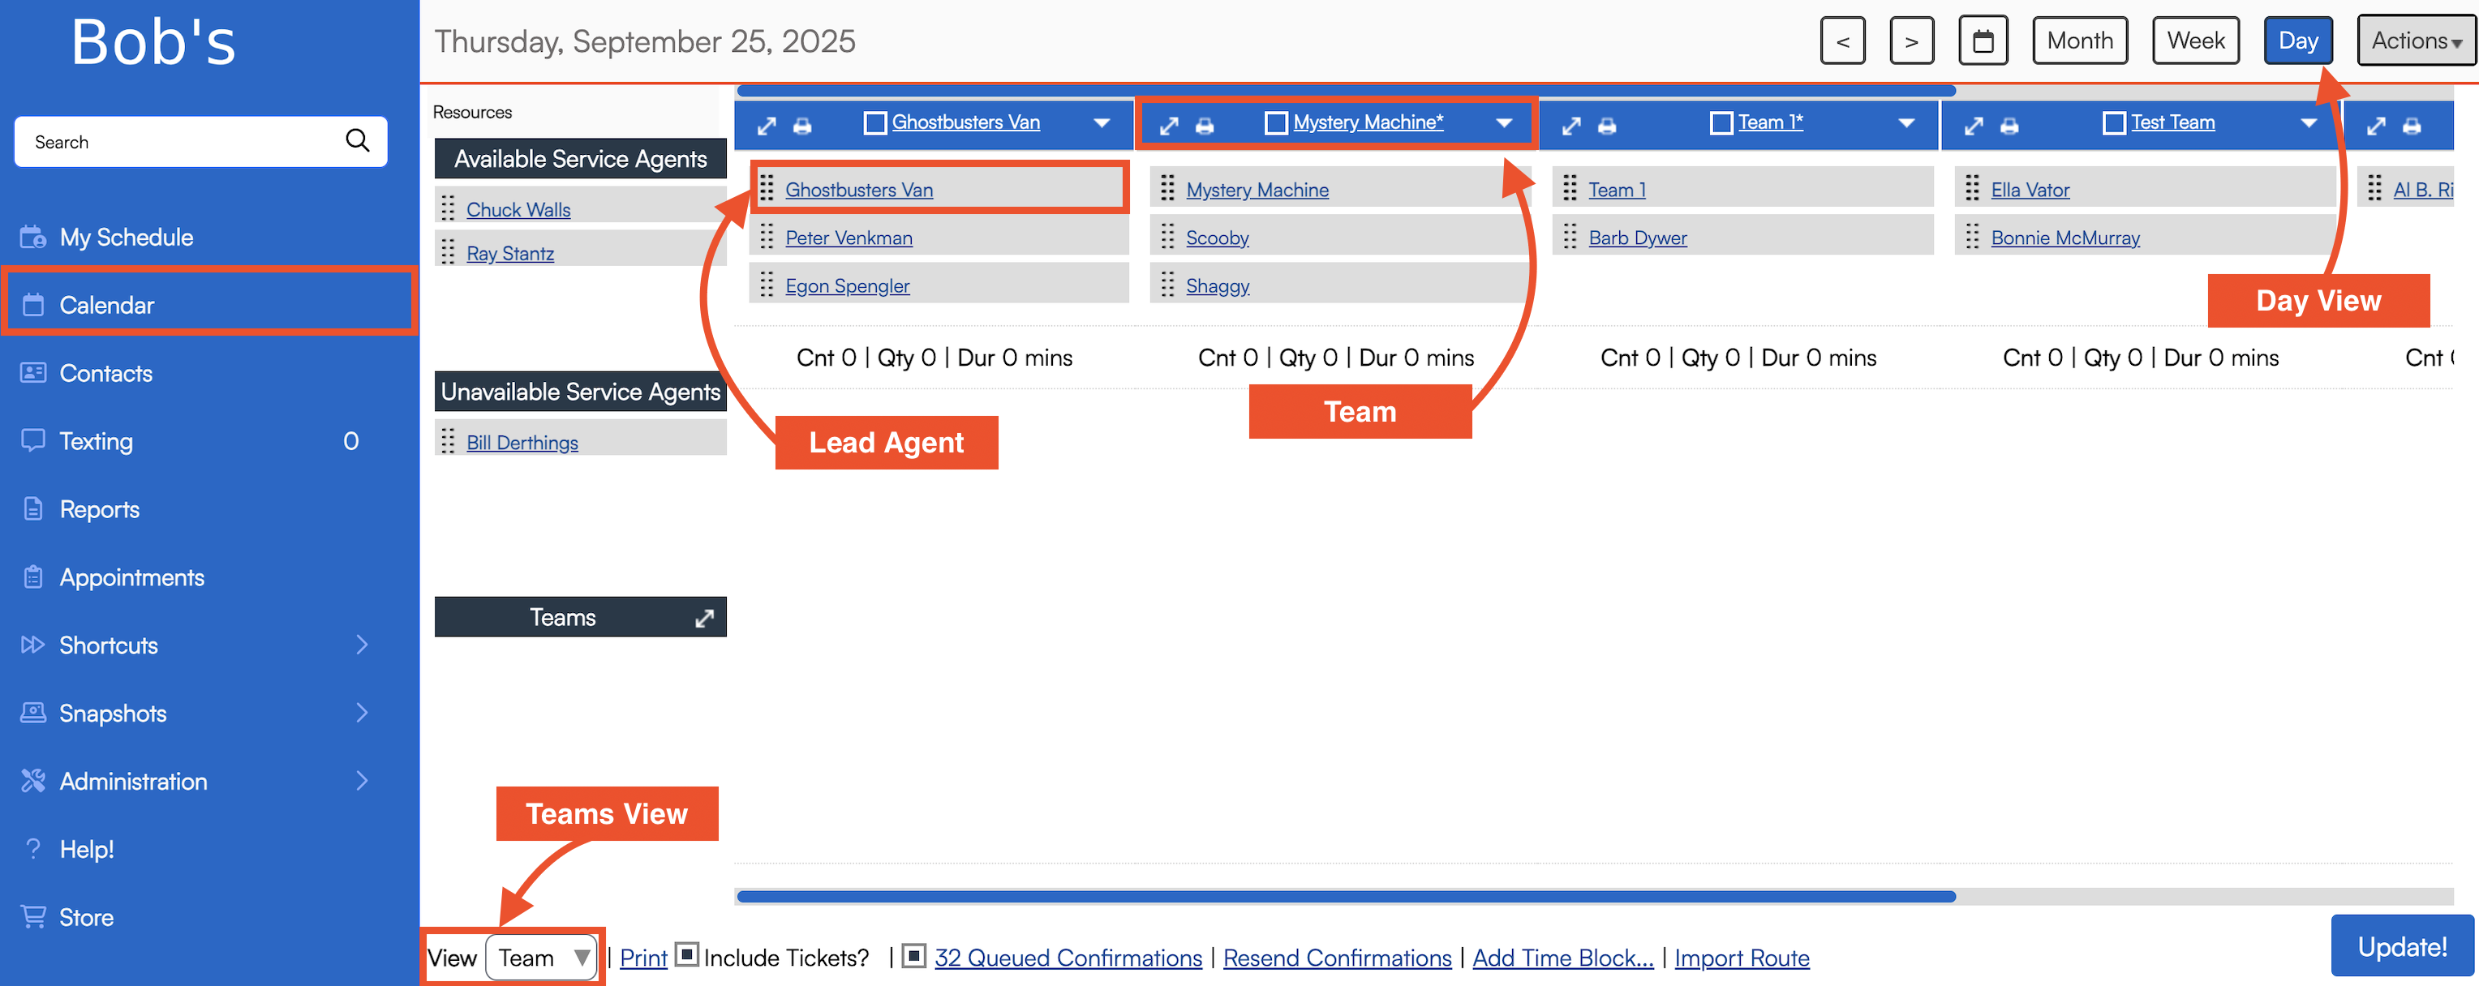
Task: Print the Team 1* column schedule
Action: 1606,125
